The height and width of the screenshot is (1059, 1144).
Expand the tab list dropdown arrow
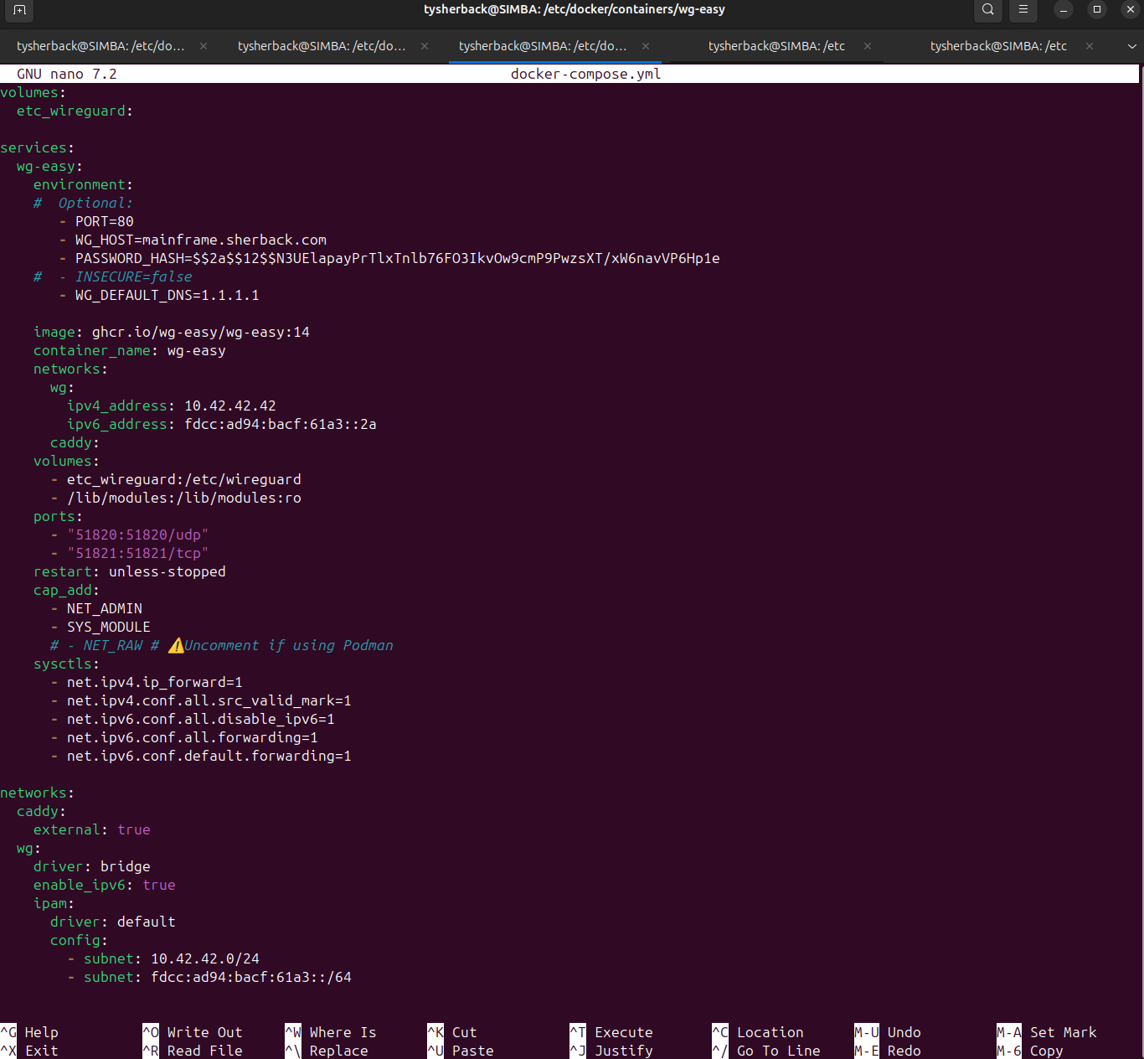pos(1132,46)
